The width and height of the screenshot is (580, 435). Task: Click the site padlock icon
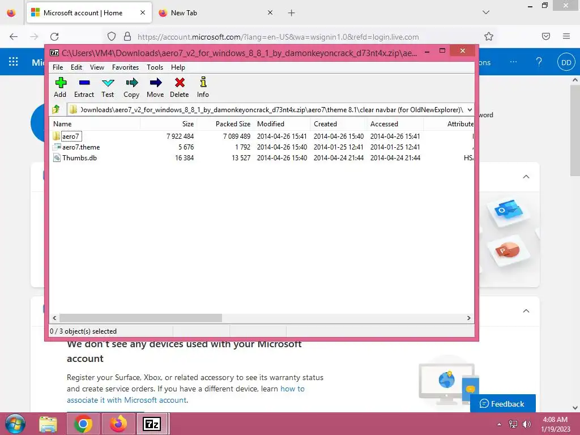coord(127,37)
